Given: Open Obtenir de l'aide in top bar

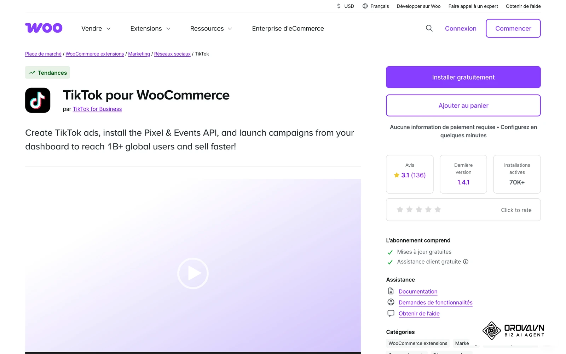Looking at the screenshot, I should click(523, 6).
